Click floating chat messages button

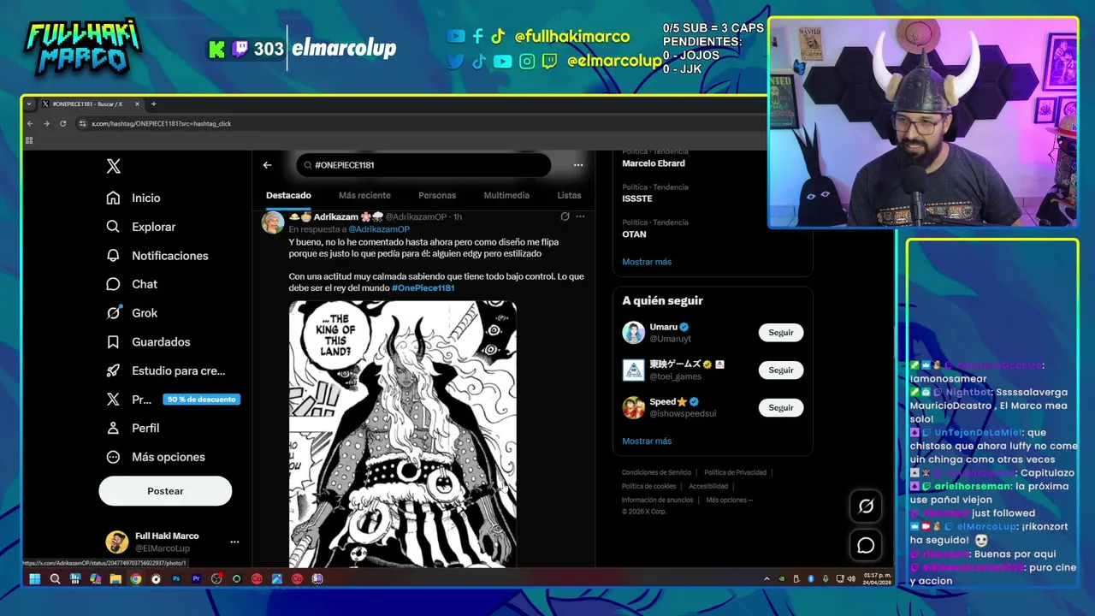(866, 545)
